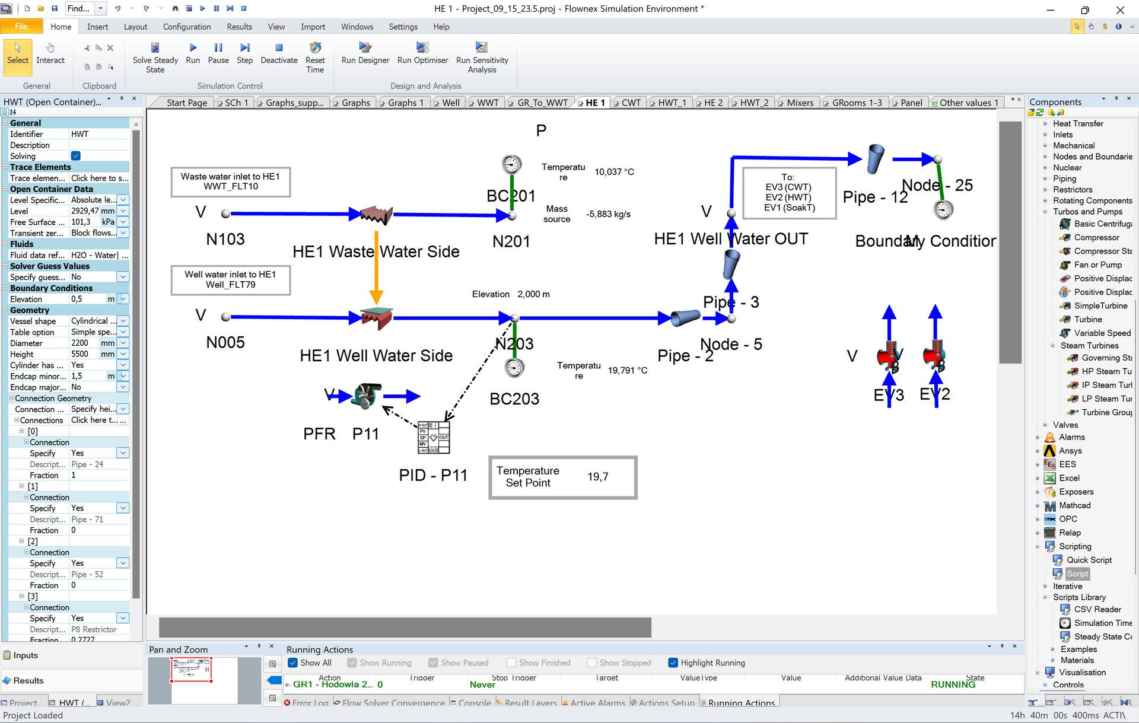Activate the Select tool
Screen dimensions: 1139x723
coord(18,57)
